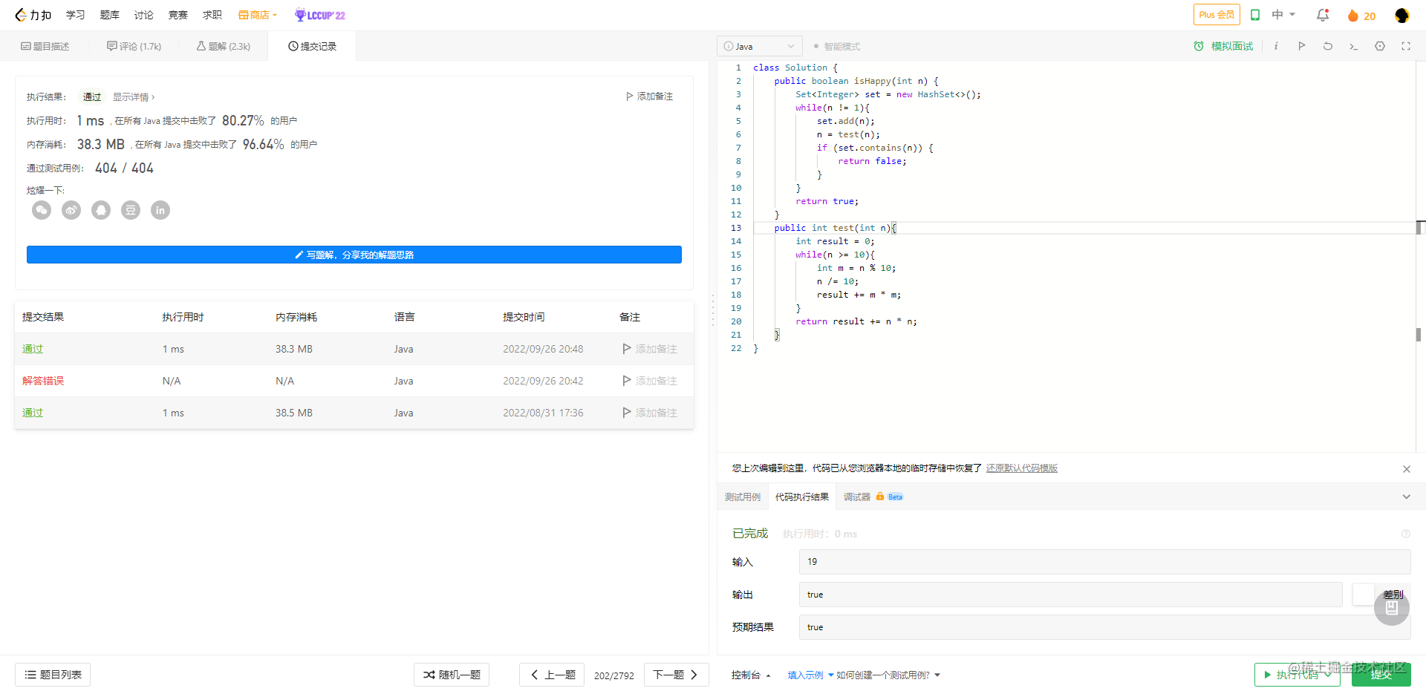1426x694 pixels.
Task: Open 如何创建一个测试用例 dropdown
Action: point(888,675)
